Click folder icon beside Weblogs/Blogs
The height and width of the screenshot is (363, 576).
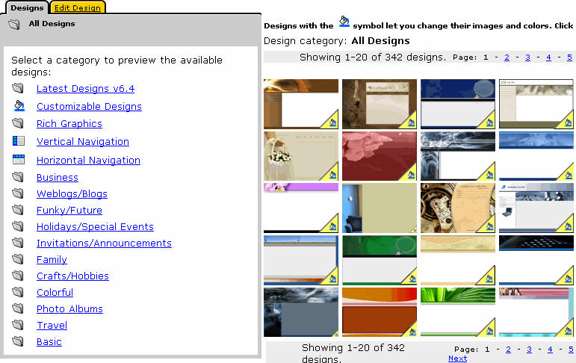(x=18, y=193)
